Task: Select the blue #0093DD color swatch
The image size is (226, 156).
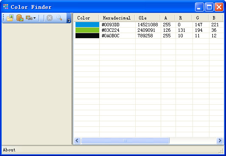Action: point(87,25)
